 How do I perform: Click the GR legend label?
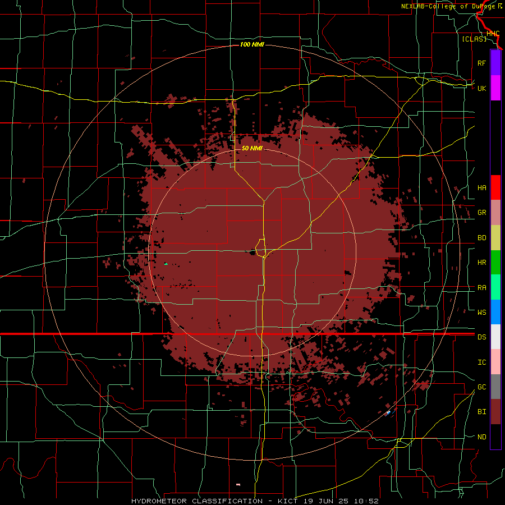(482, 213)
